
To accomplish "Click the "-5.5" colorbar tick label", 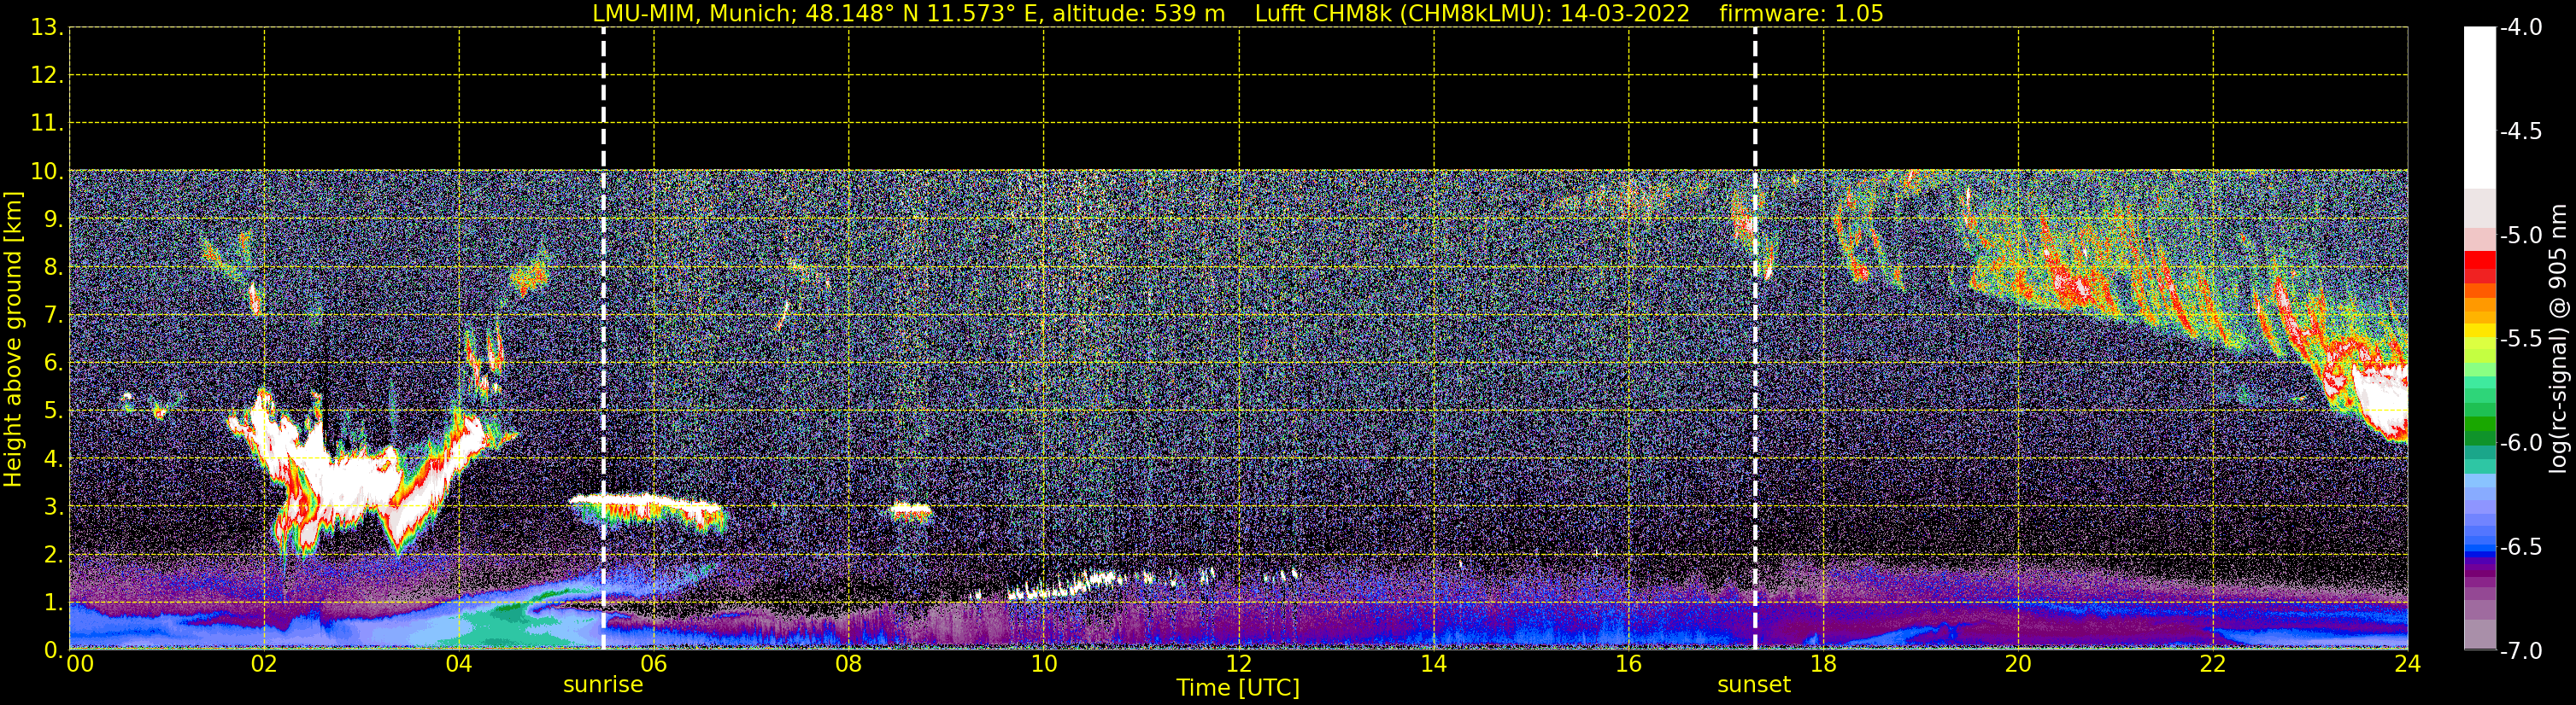I will tap(2520, 339).
